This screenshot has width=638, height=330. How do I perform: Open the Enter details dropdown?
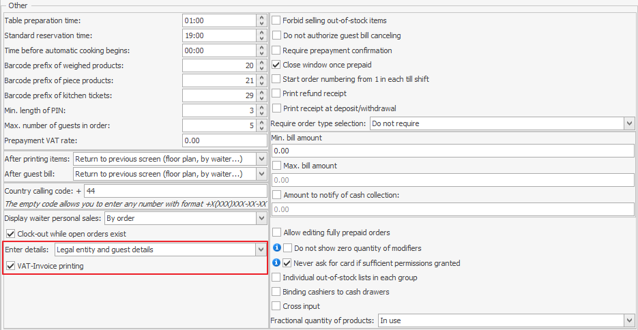point(260,250)
